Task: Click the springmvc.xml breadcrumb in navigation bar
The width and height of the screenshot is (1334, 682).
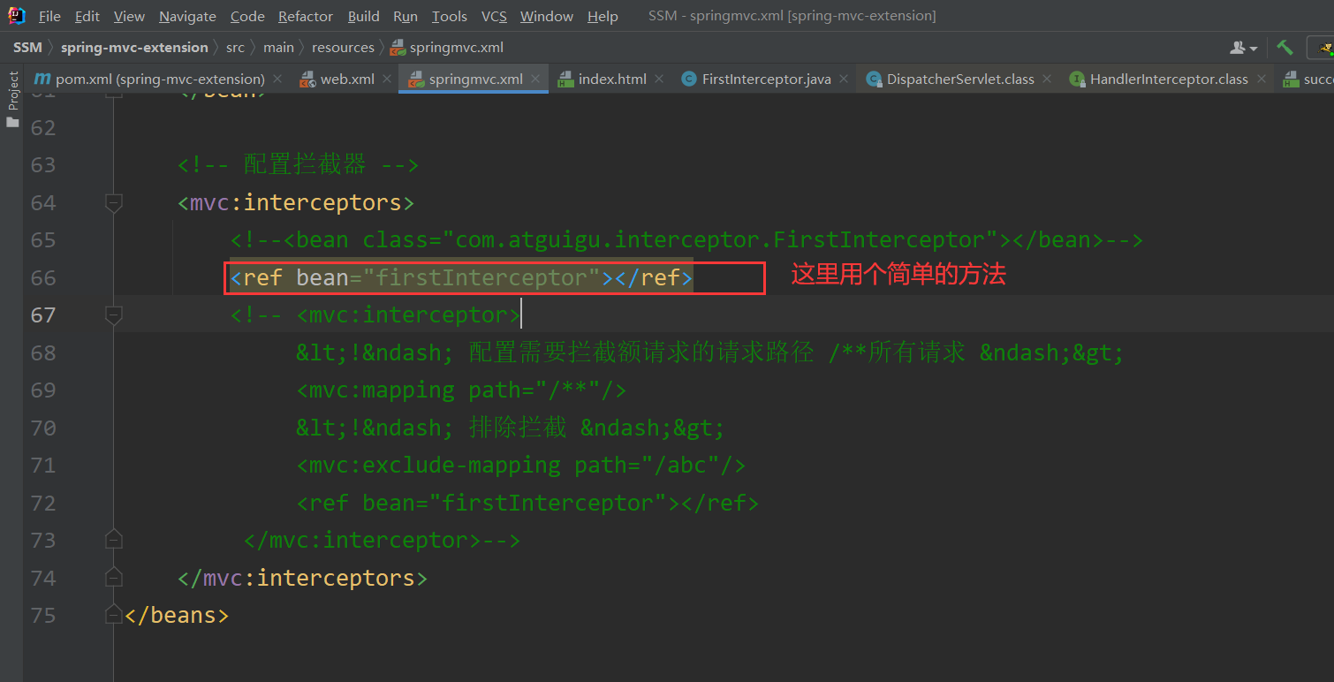Action: [447, 48]
